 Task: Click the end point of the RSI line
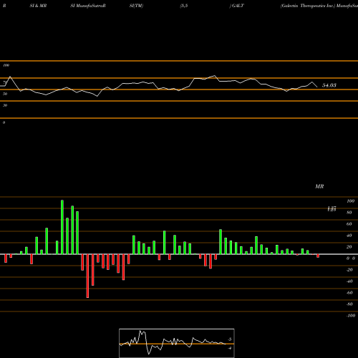tap(317, 87)
